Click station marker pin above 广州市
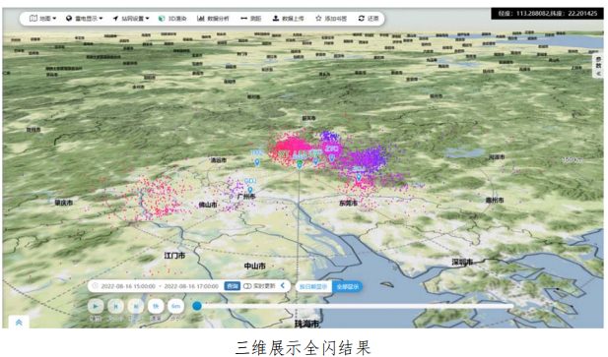The height and width of the screenshot is (357, 608). [250, 190]
